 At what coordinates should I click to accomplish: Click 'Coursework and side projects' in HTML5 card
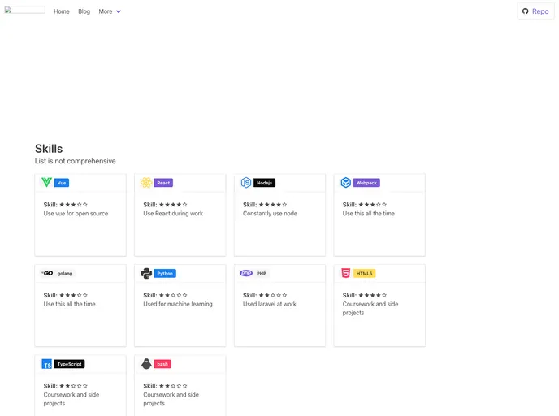point(370,309)
